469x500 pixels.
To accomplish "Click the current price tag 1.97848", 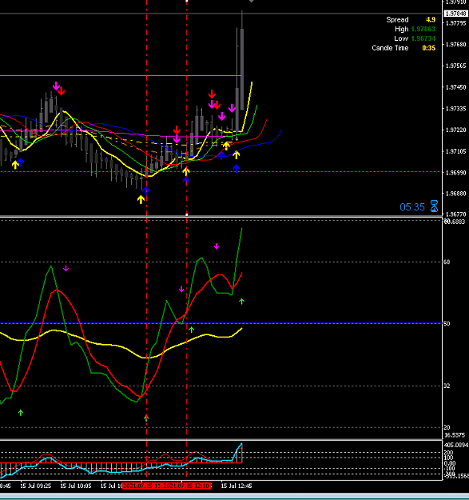I will (x=456, y=14).
